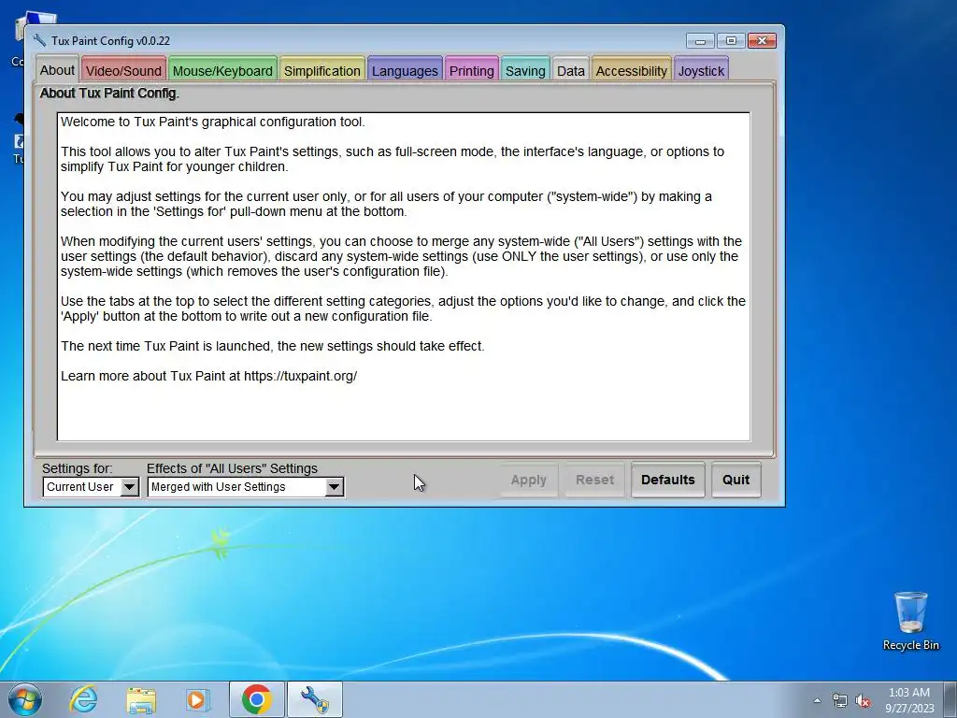Switch to the About tab
957x718 pixels.
(57, 70)
